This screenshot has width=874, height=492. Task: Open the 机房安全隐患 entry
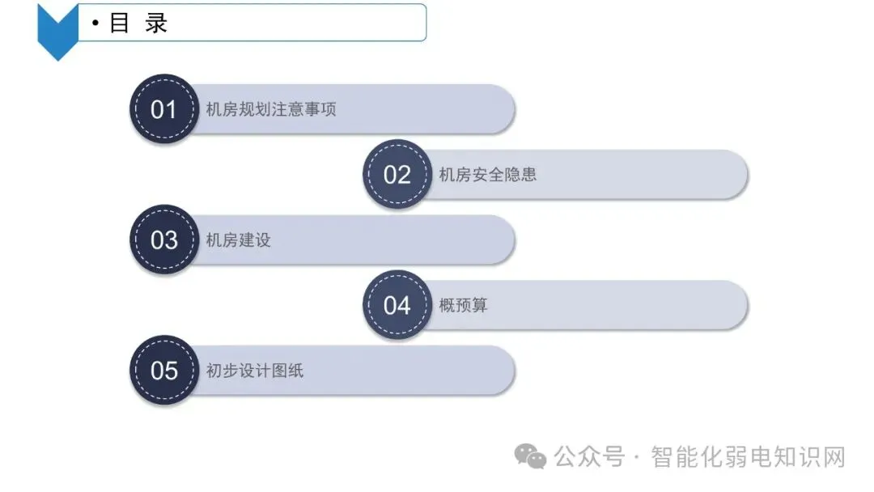coord(487,174)
